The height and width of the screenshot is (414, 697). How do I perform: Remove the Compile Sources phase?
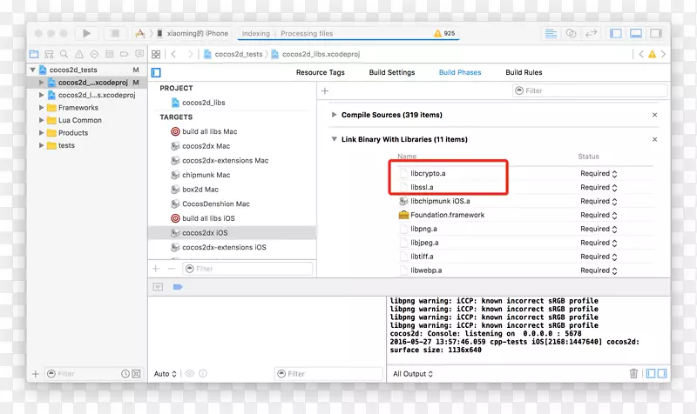coord(655,115)
